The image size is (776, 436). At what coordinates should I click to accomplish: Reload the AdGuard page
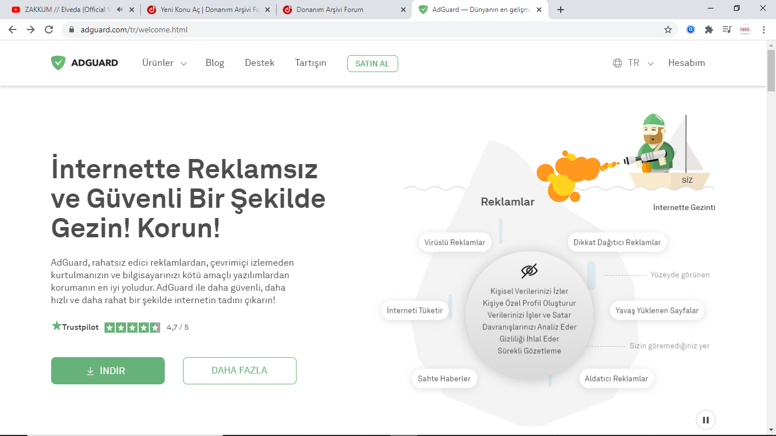[x=49, y=30]
